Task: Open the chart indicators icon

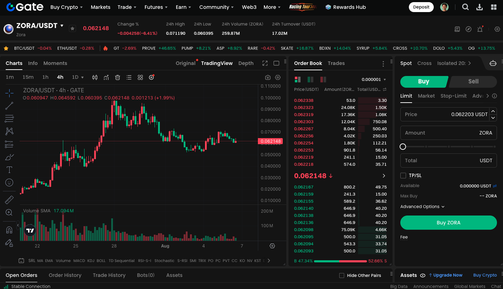Action: click(x=106, y=77)
